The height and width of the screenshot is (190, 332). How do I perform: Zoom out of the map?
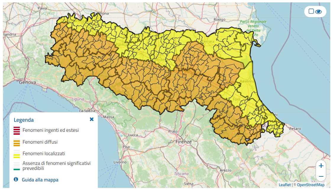point(321,176)
